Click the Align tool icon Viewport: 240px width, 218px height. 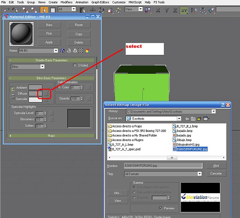coord(211,10)
